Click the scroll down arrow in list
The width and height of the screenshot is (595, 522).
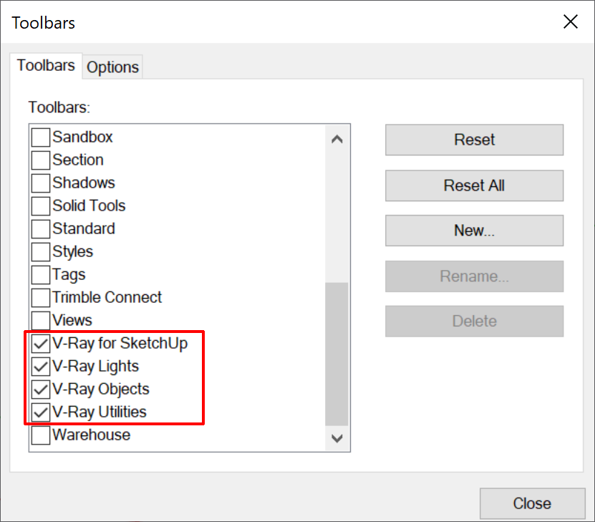(337, 438)
